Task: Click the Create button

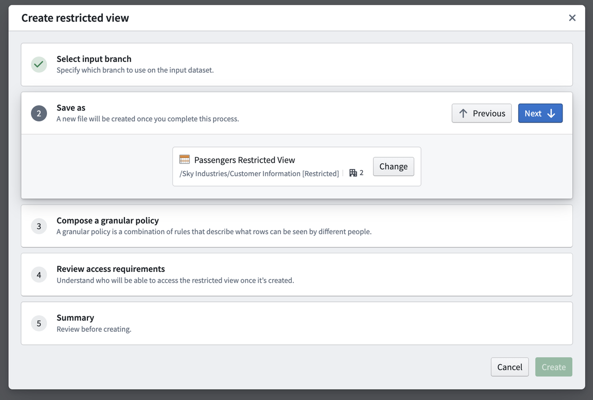Action: pos(554,367)
